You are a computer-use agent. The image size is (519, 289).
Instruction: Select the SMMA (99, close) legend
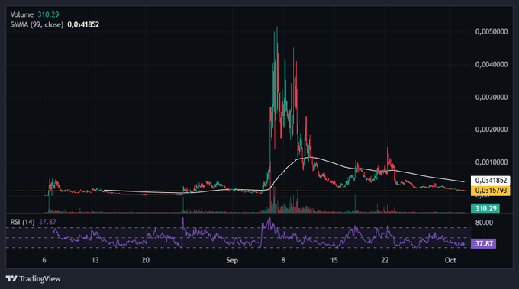[x=55, y=24]
